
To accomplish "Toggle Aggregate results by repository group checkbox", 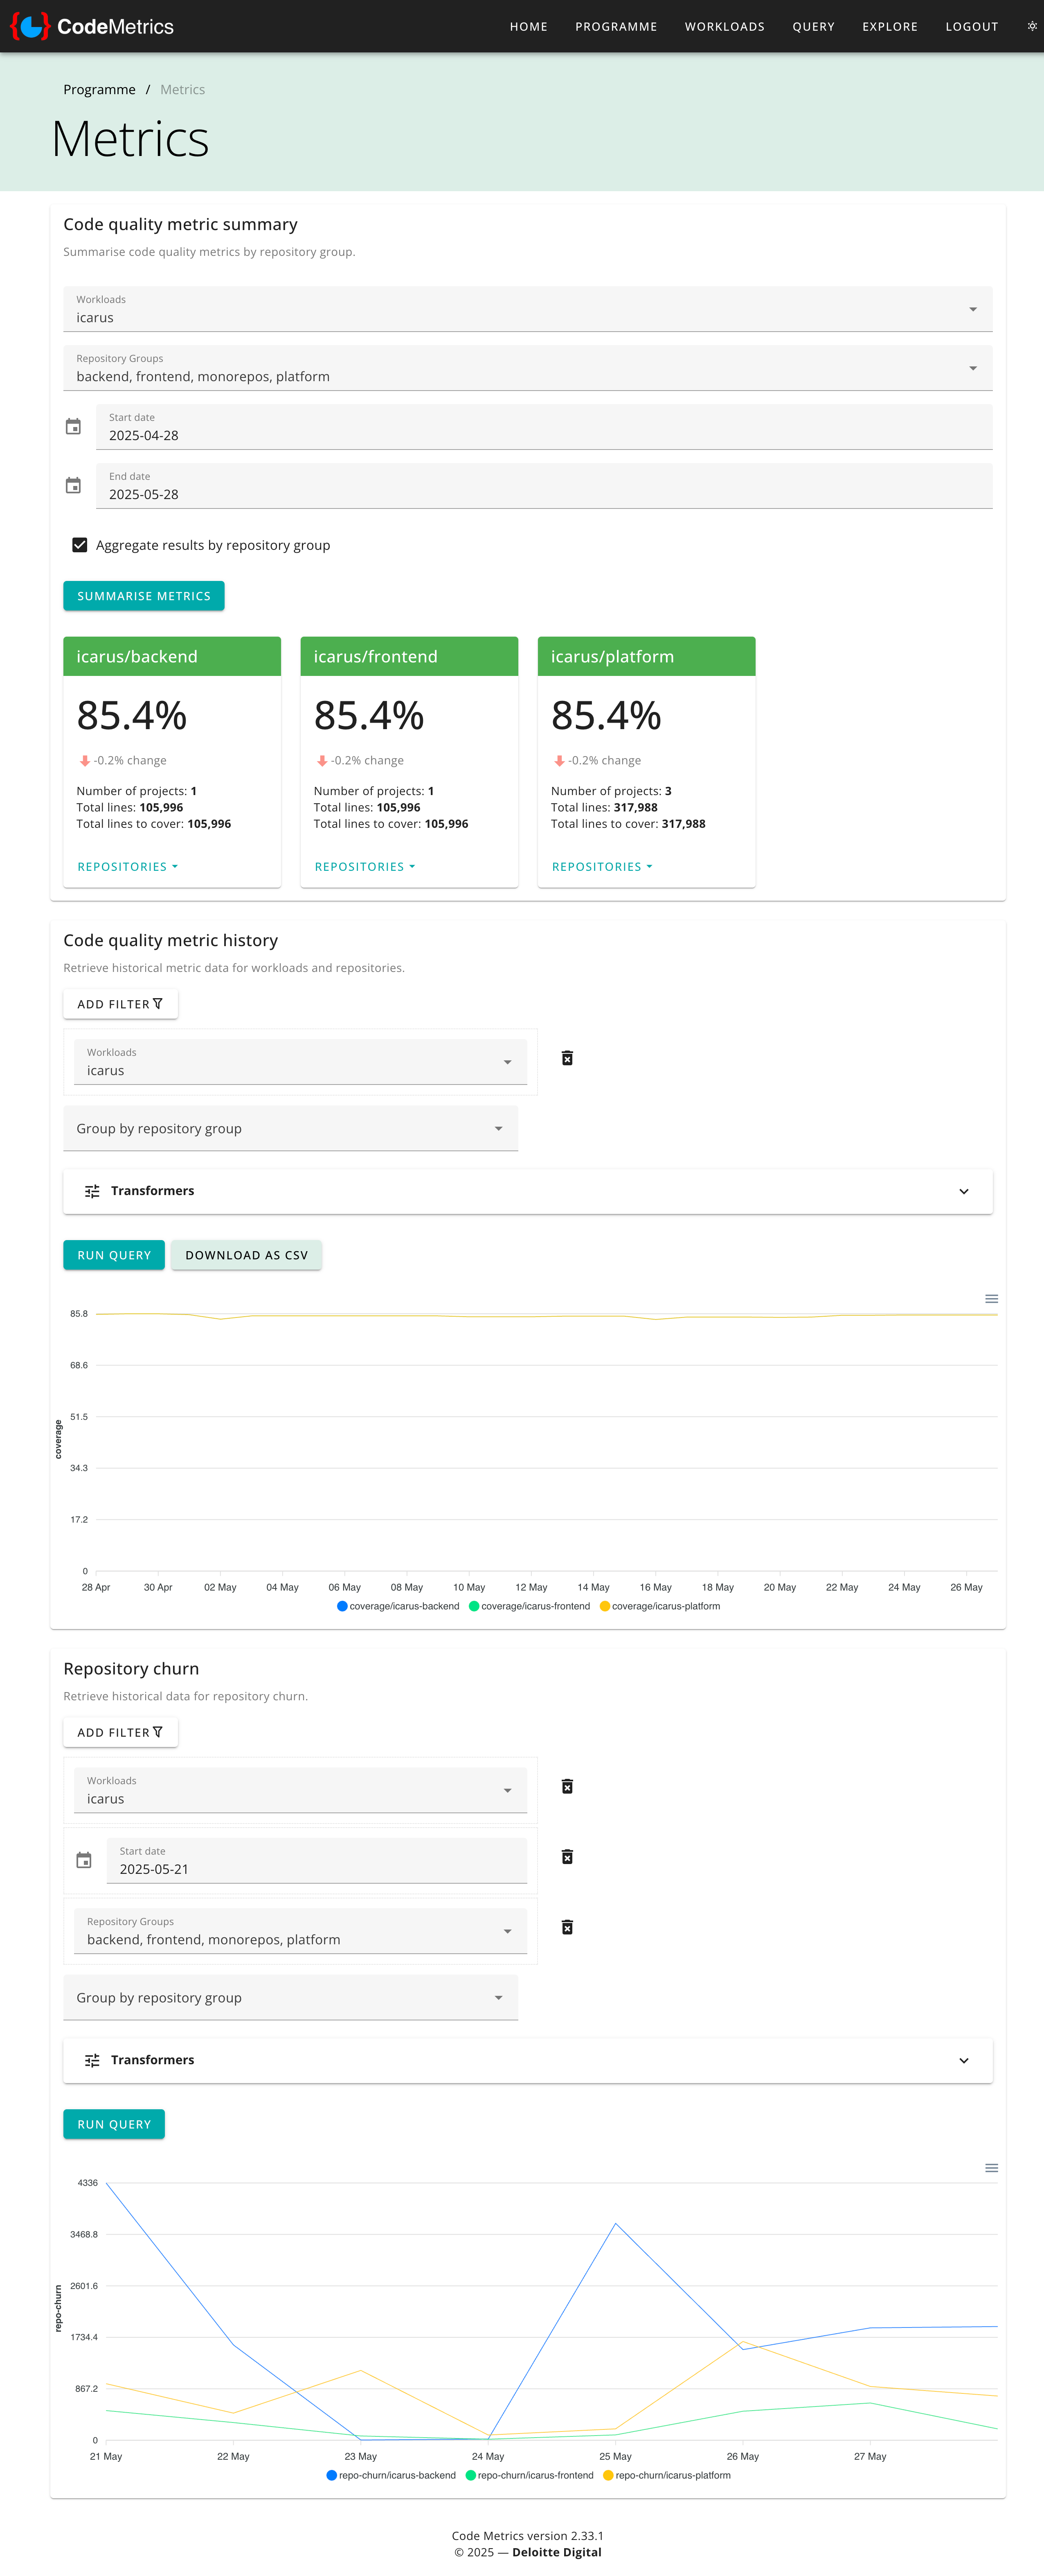I will (80, 545).
